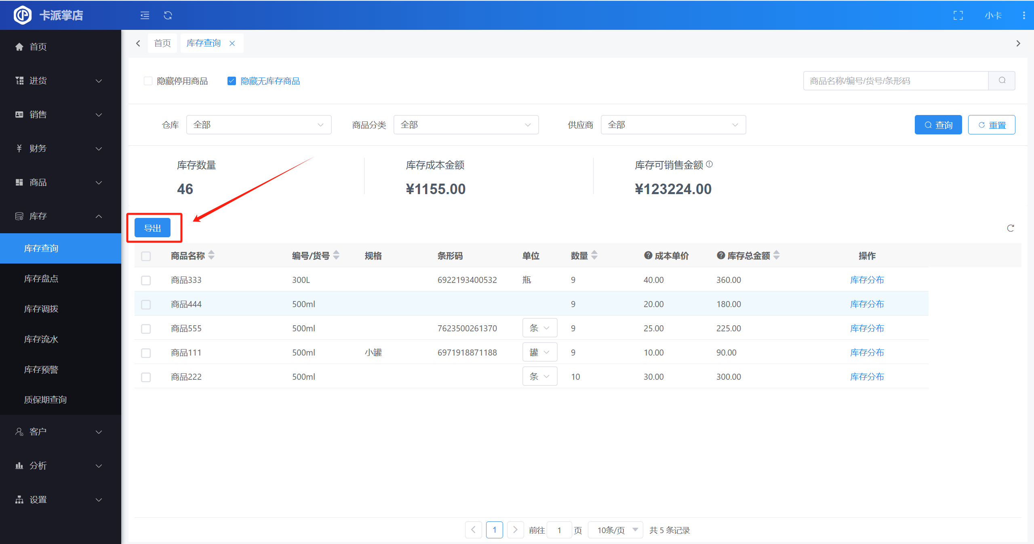The image size is (1034, 544).
Task: Uncheck the 隐藏无库存商品 checkbox
Action: [x=232, y=81]
